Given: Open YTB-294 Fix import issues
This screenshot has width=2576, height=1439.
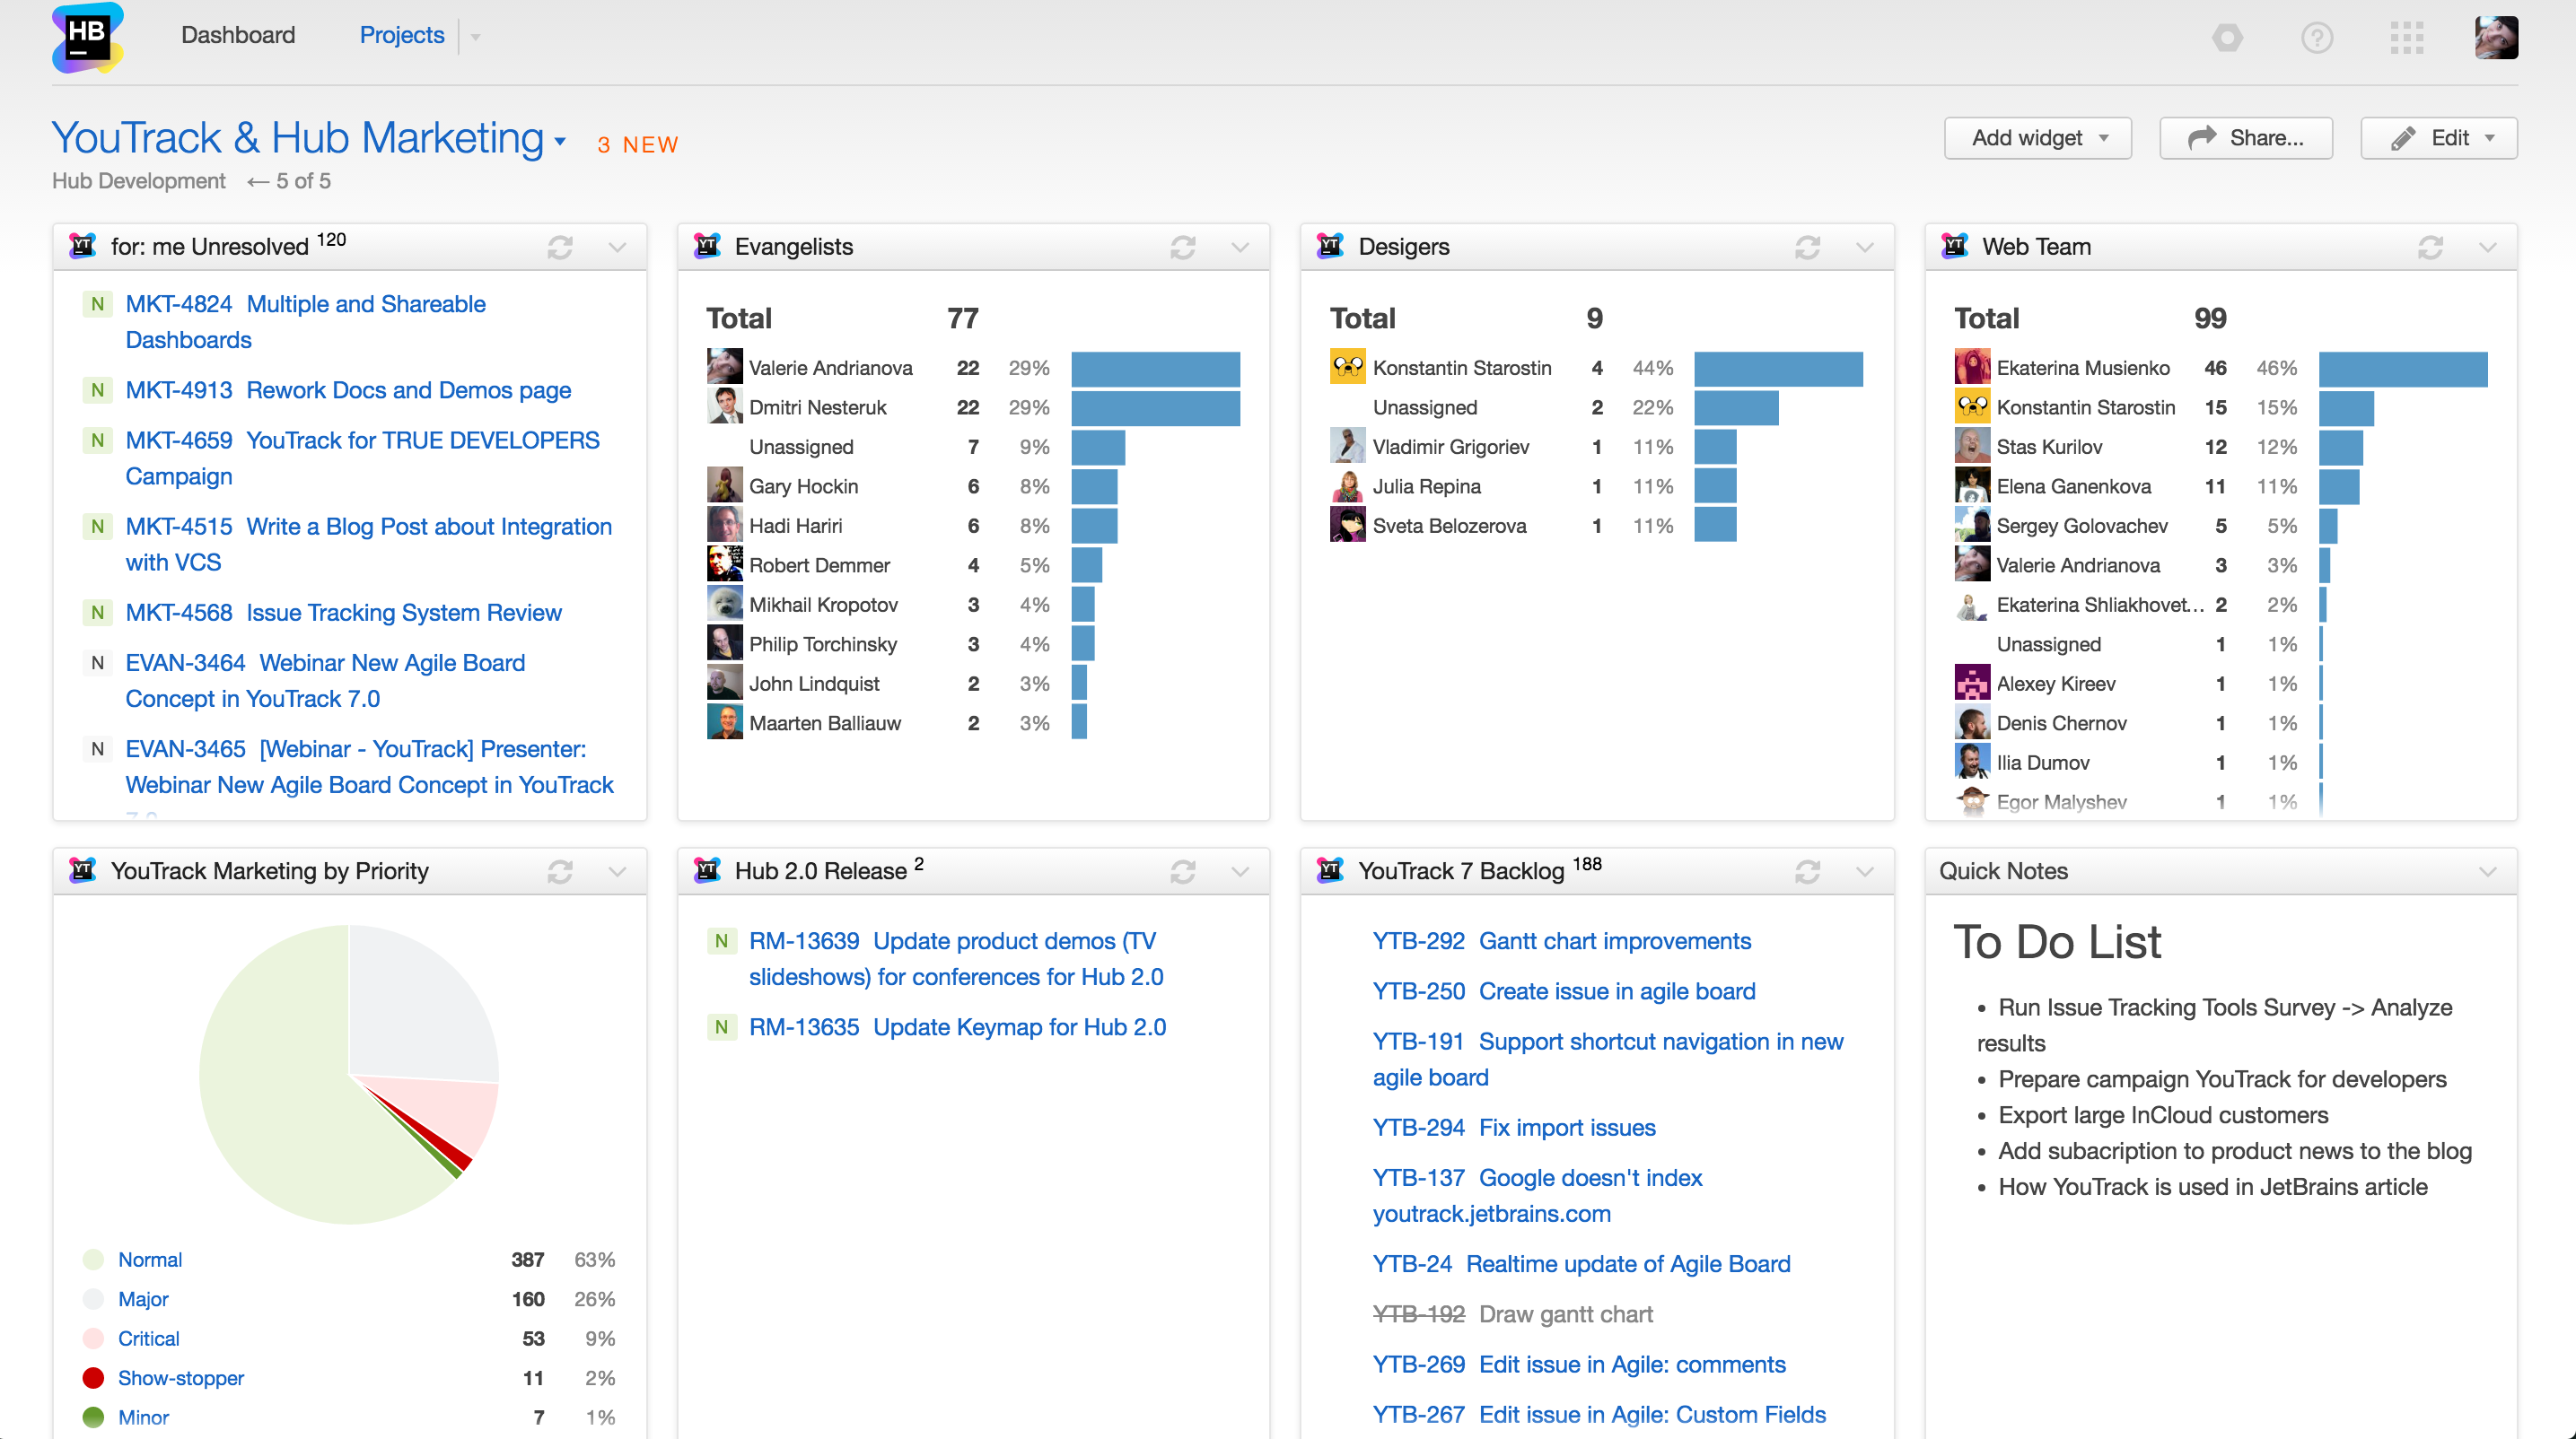Looking at the screenshot, I should tap(1513, 1127).
